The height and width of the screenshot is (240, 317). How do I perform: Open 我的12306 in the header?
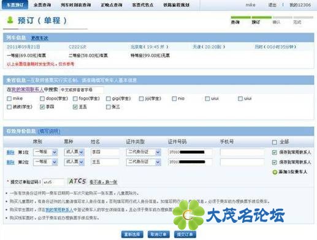[300, 5]
